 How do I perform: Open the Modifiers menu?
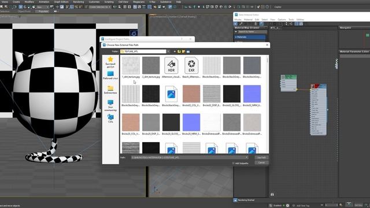[29, 2]
